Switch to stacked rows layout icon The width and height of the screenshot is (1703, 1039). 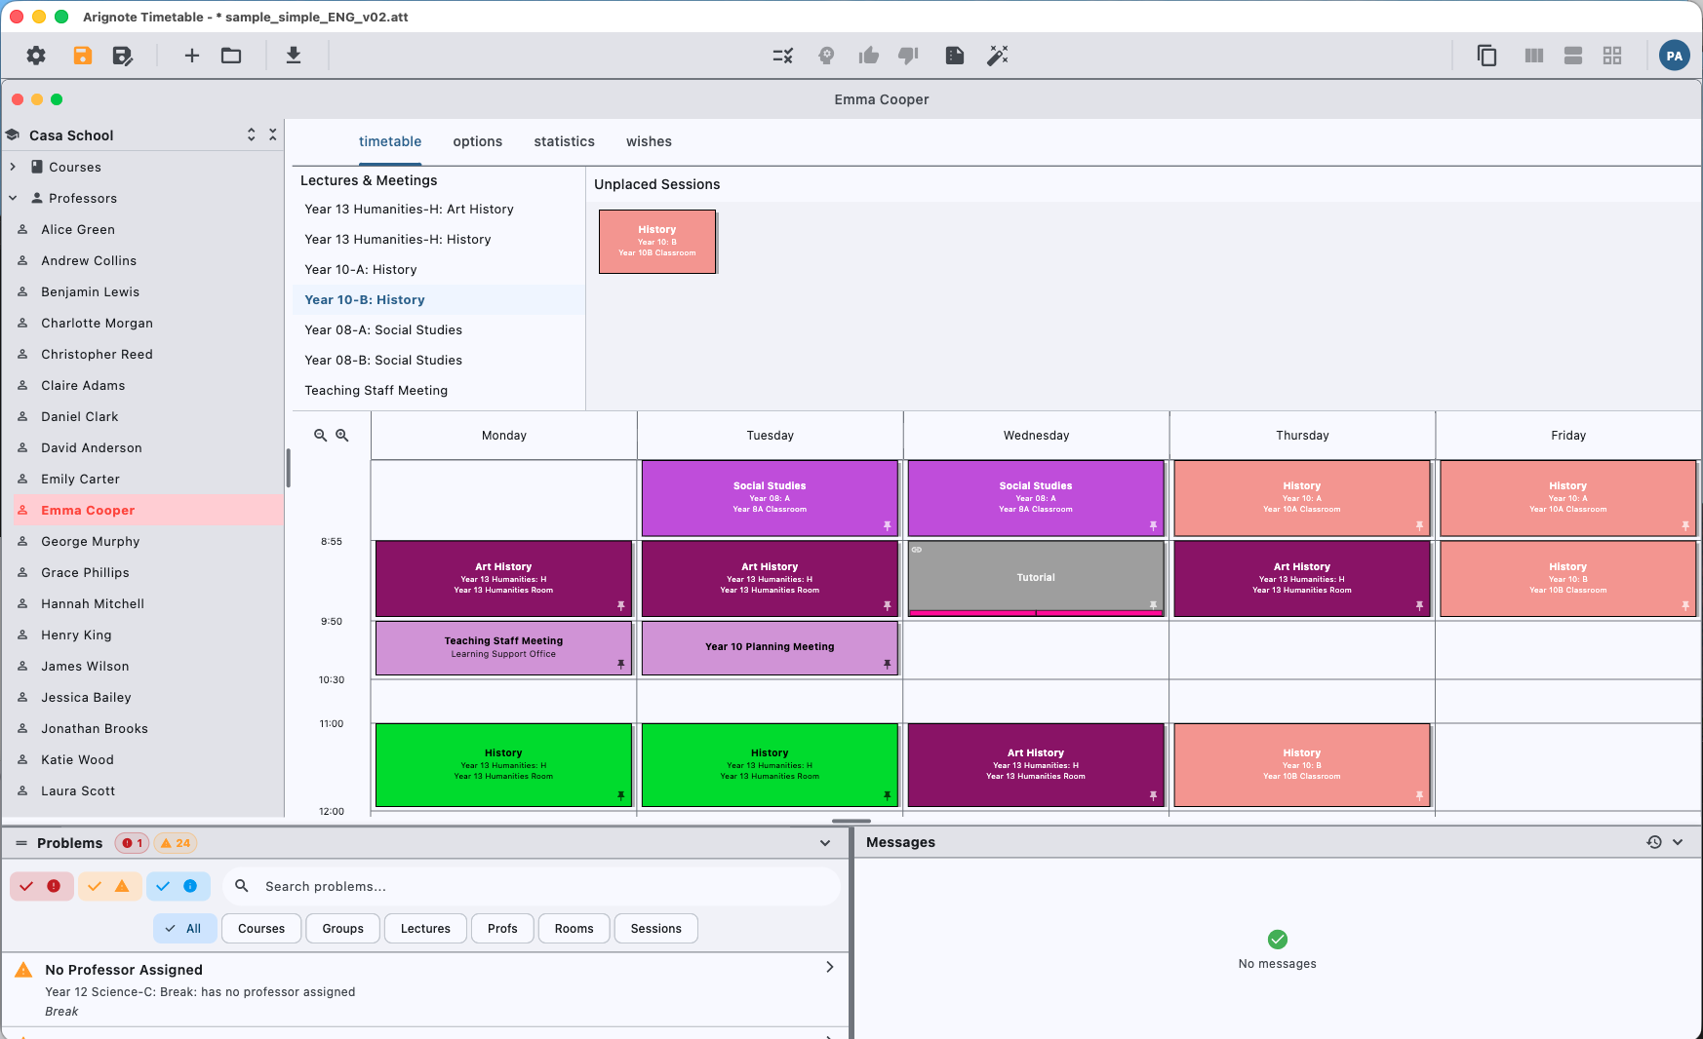click(1573, 56)
